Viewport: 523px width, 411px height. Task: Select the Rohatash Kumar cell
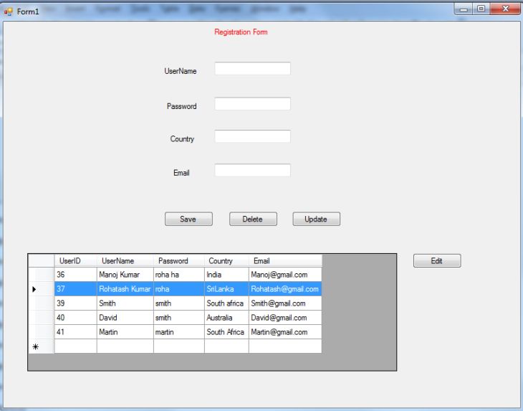(x=125, y=289)
